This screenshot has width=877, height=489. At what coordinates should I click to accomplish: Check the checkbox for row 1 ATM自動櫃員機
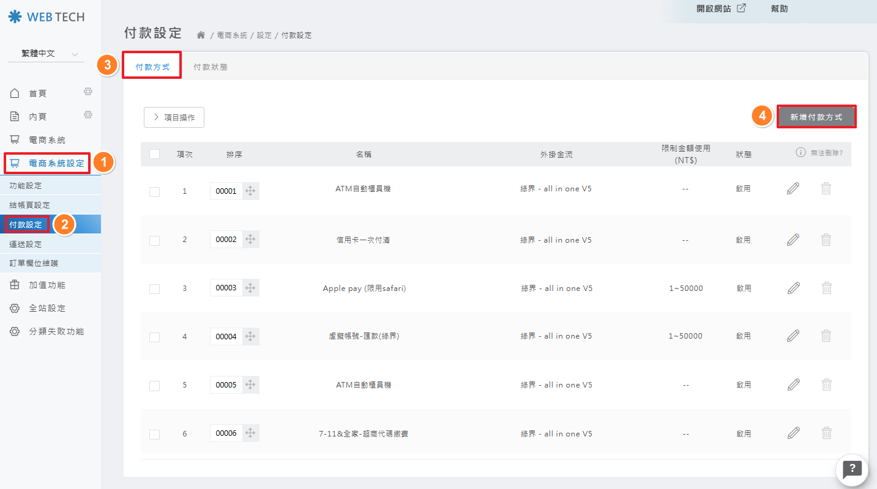154,191
